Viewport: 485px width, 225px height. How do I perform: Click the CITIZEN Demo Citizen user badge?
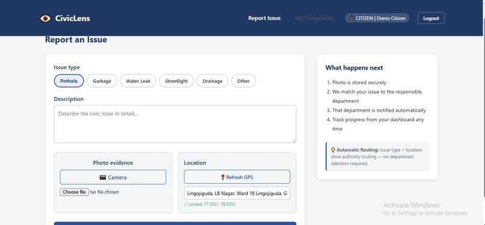click(377, 18)
